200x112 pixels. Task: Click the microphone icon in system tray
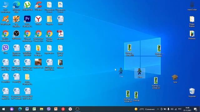click(x=168, y=109)
